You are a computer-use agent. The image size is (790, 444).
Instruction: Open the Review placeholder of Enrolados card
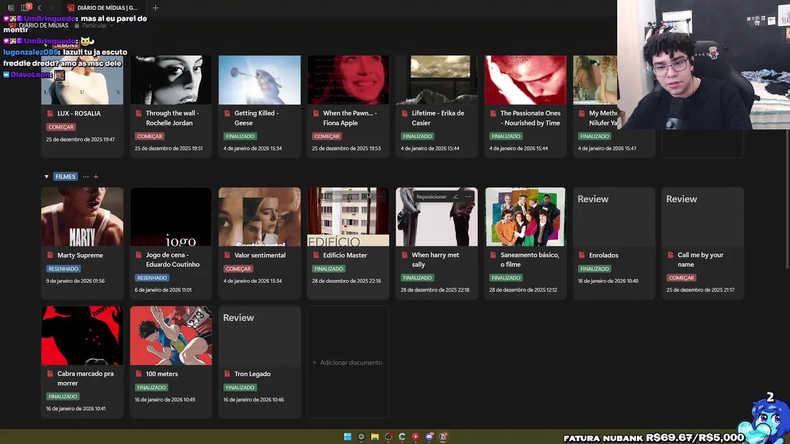point(614,217)
